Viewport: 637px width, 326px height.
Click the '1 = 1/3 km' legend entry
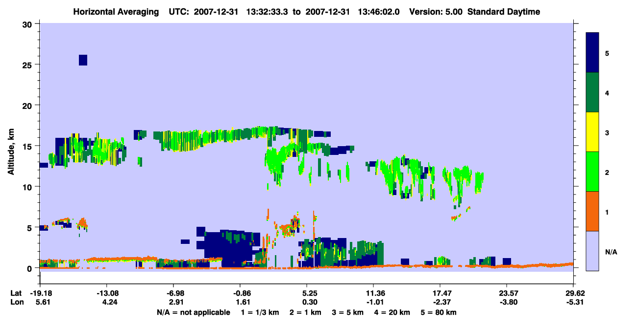coord(260,312)
